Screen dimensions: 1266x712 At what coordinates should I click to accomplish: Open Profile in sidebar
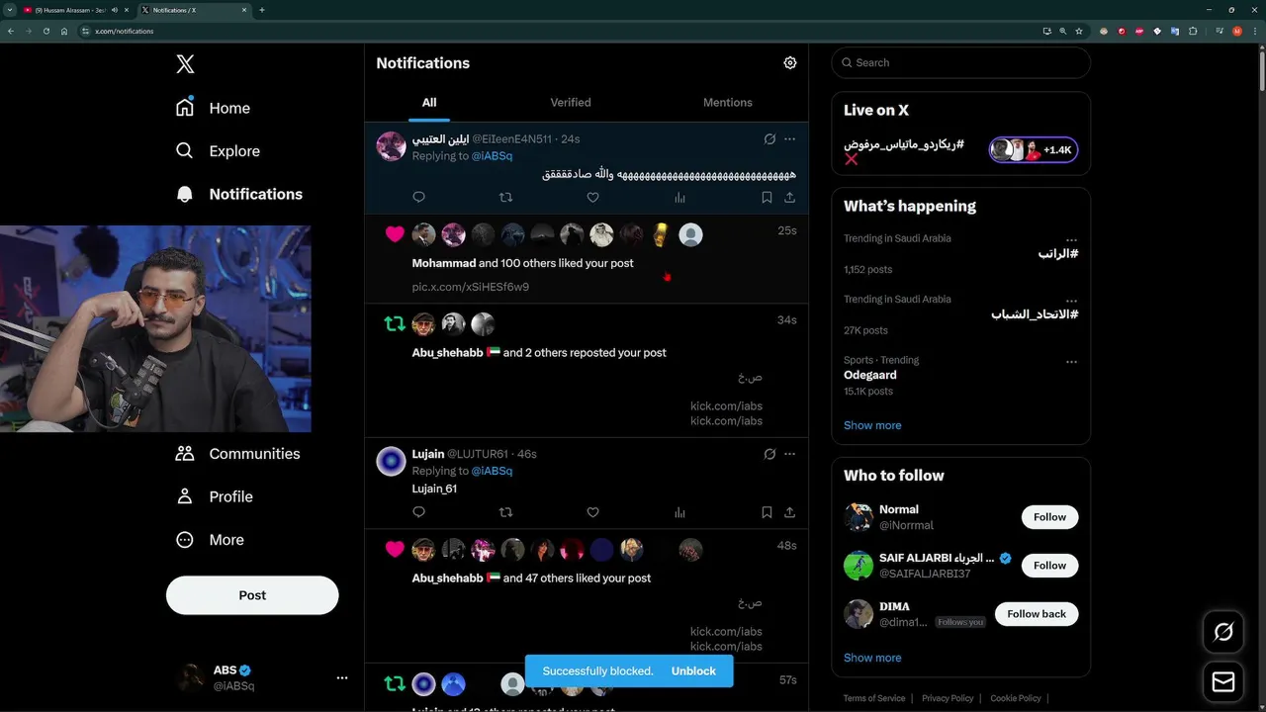[214, 496]
